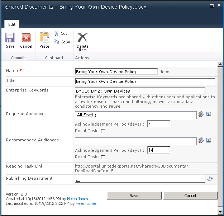Click the Required Audiences people field
The height and width of the screenshot is (216, 224).
(136, 115)
